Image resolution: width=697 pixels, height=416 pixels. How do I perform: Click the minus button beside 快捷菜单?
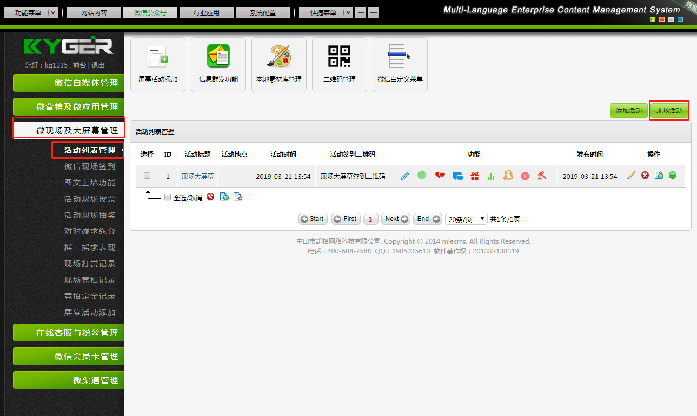374,12
